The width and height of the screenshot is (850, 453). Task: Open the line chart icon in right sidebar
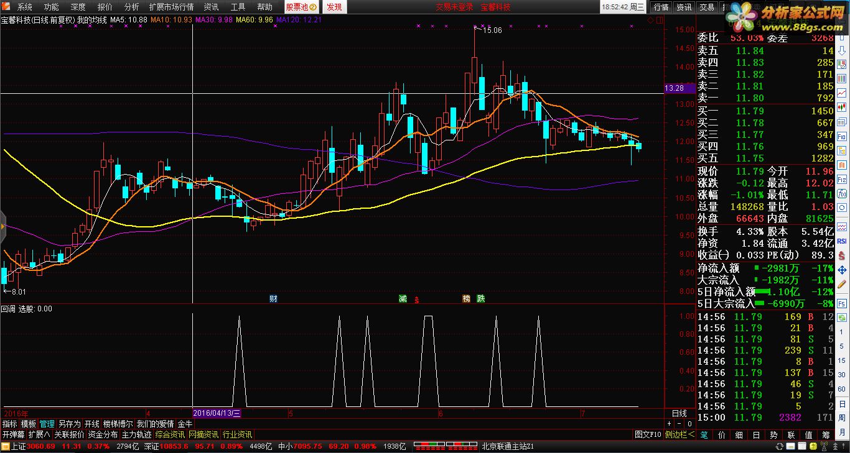tap(842, 93)
